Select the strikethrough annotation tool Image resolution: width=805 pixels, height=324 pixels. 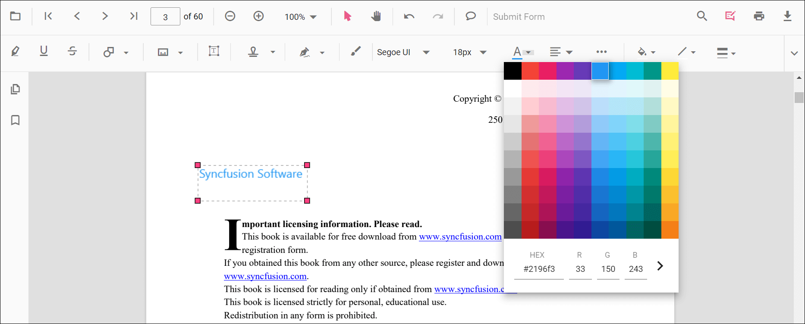72,52
